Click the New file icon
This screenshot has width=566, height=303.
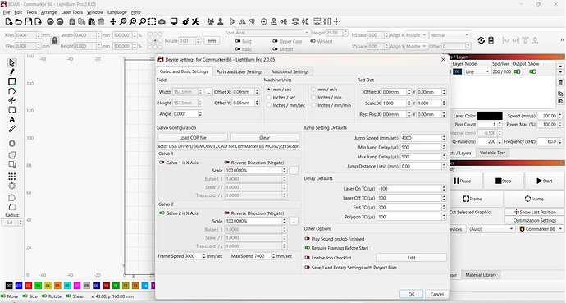pos(9,21)
